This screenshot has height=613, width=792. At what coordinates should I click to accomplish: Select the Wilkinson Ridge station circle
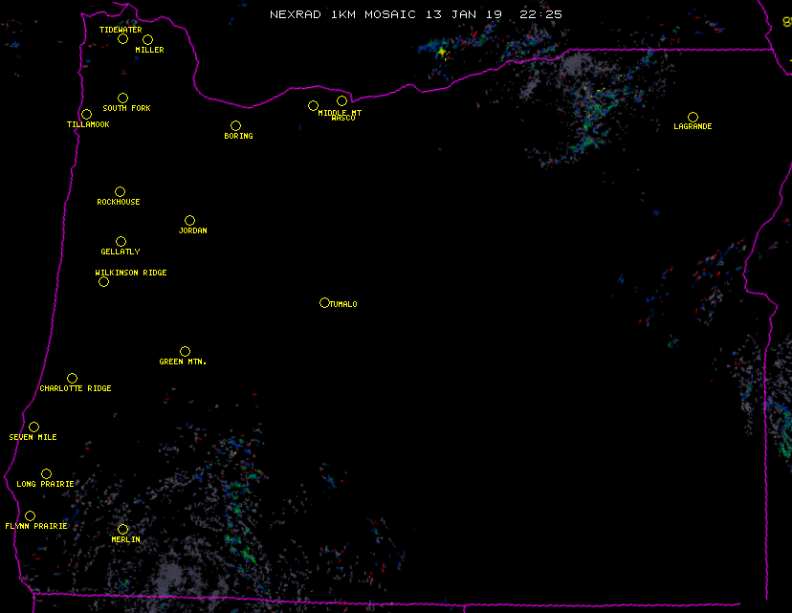coord(103,281)
